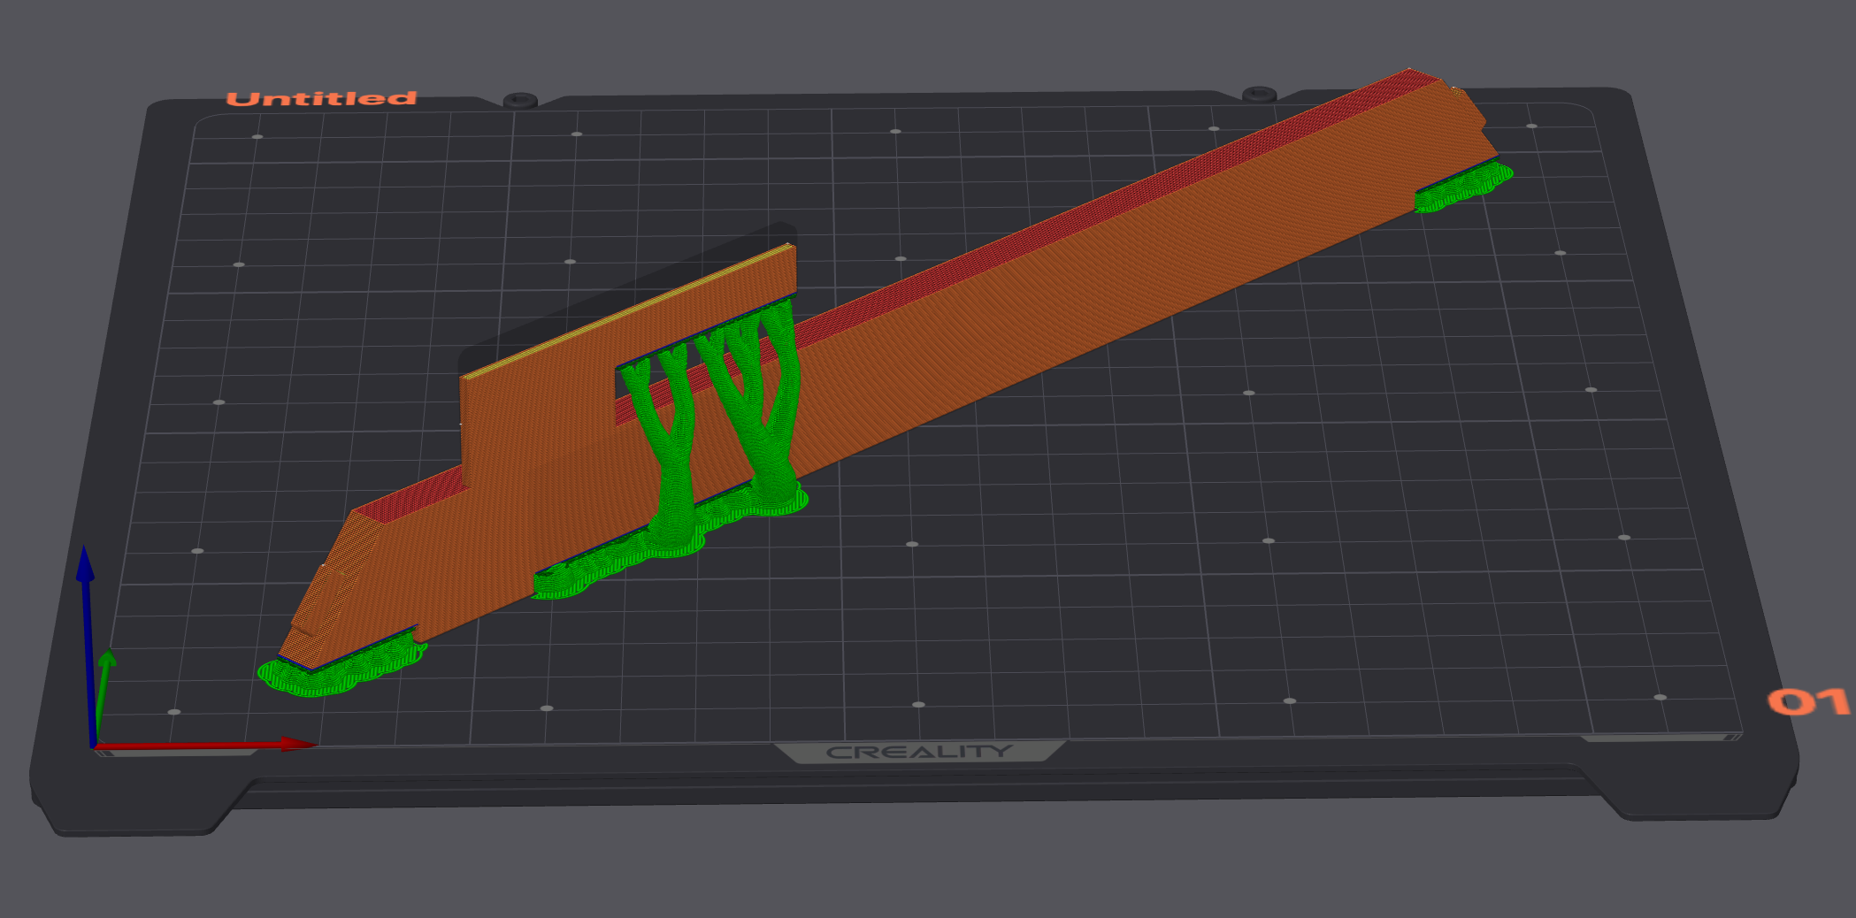Click the CREALITY logo on the bed
Image resolution: width=1856 pixels, height=918 pixels.
point(919,752)
